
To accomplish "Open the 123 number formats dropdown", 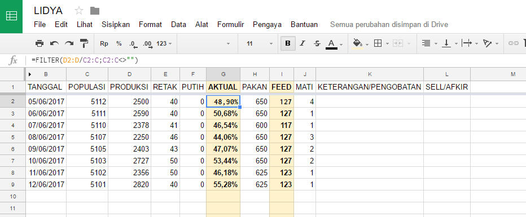I will (164, 43).
